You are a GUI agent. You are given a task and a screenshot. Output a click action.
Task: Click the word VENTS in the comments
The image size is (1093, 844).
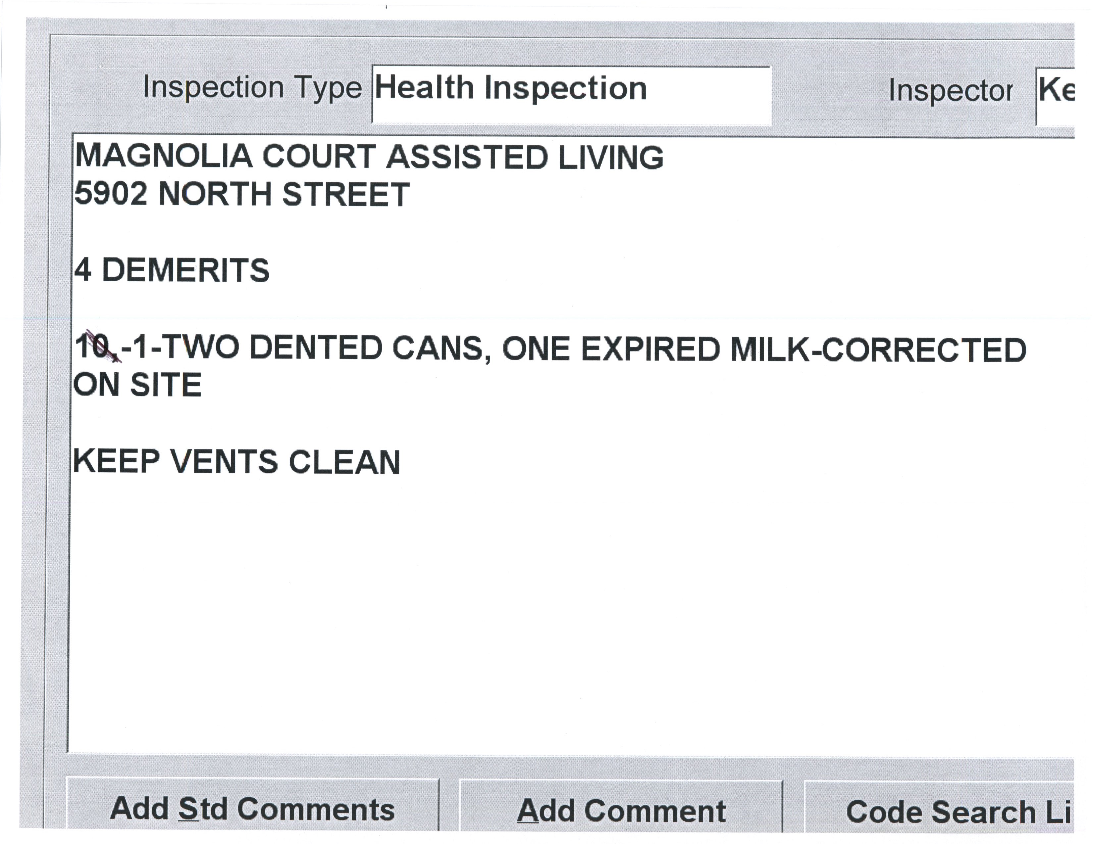coord(224,461)
